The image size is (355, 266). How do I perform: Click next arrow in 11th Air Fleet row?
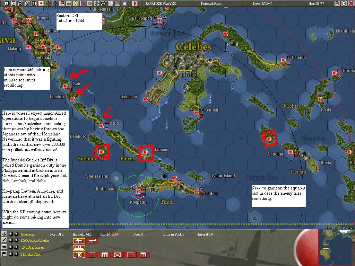(x=16, y=254)
